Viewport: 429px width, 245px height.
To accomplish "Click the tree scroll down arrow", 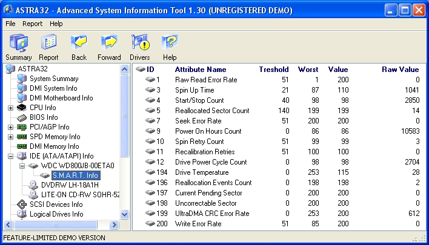I will [124, 214].
